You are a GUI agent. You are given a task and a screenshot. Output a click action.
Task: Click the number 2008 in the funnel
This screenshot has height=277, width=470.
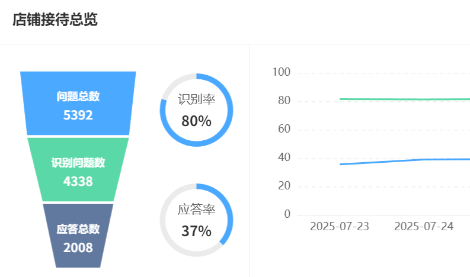78,248
